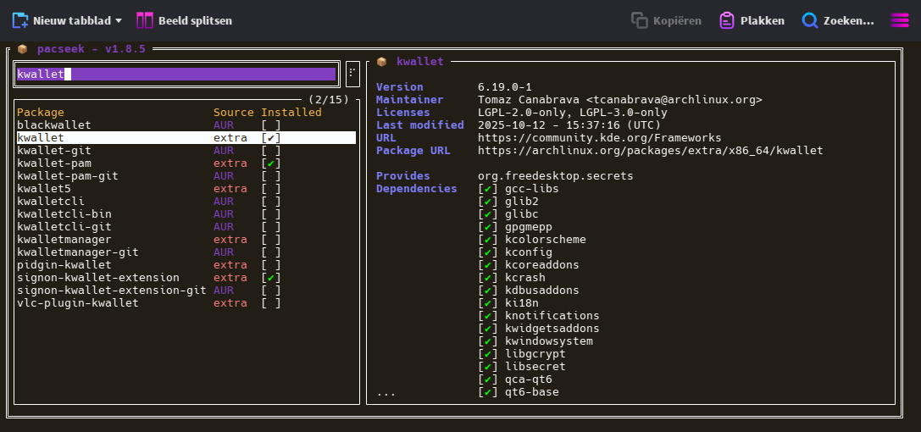The height and width of the screenshot is (432, 921).
Task: Open the hamburger menu icon
Action: pyautogui.click(x=899, y=20)
